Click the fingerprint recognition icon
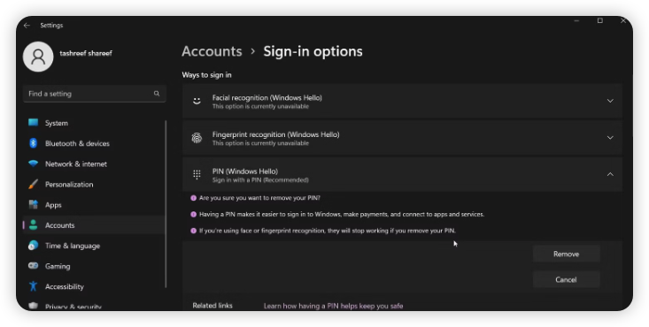The height and width of the screenshot is (327, 649). (x=197, y=138)
